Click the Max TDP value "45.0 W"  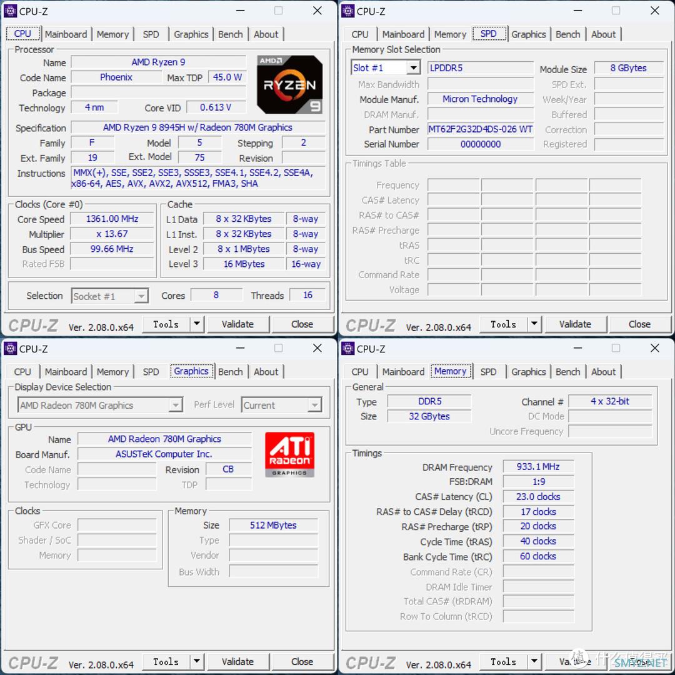coord(227,77)
